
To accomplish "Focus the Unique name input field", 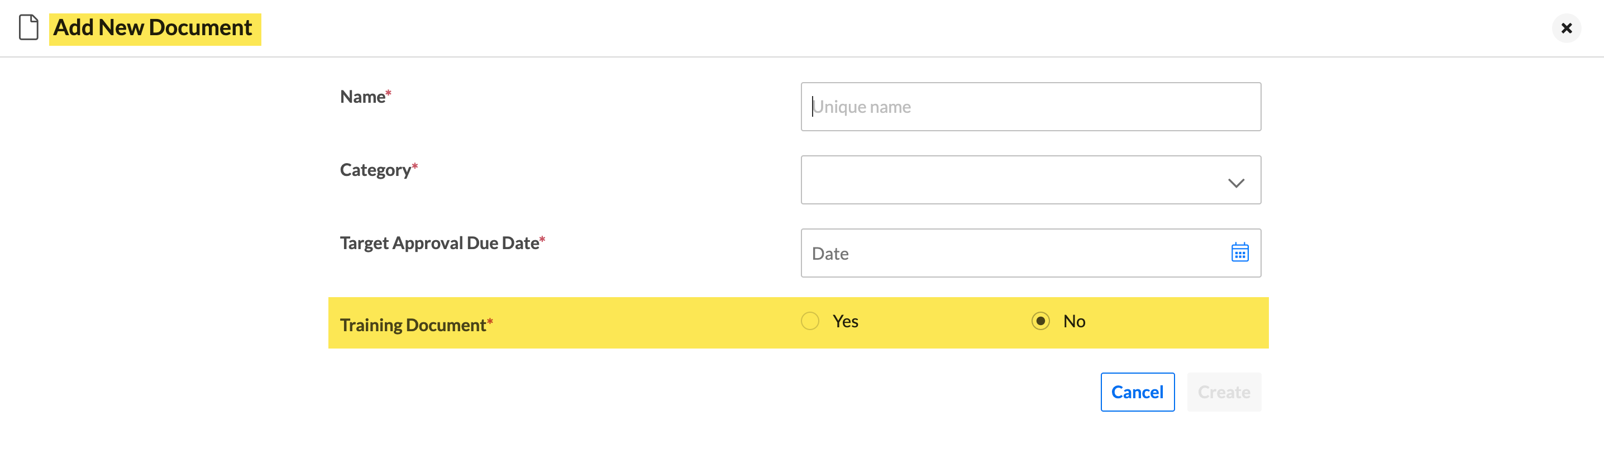I will [1030, 107].
